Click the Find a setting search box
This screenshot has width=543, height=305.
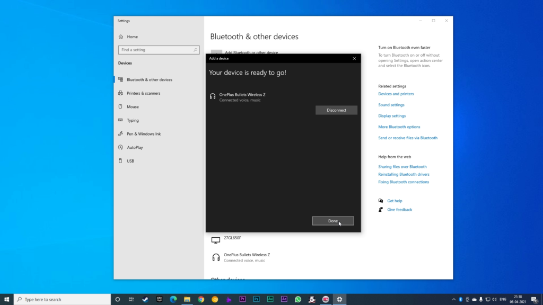click(x=159, y=50)
